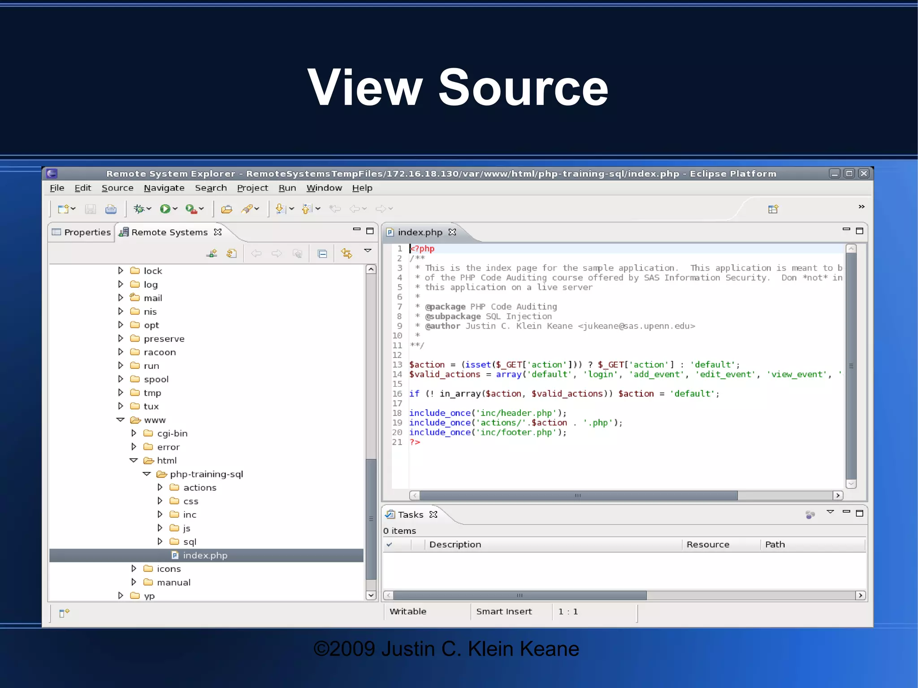
Task: Close the index.php editor tab
Action: click(452, 232)
